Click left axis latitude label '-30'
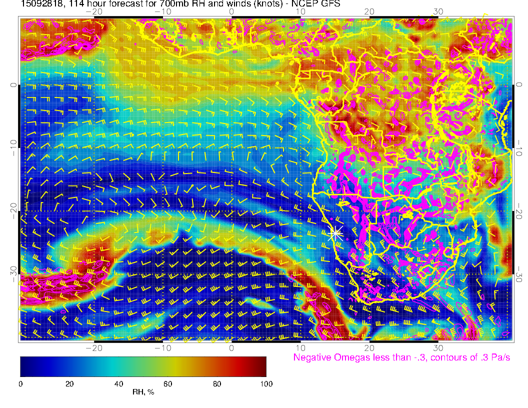The height and width of the screenshot is (408, 528). tap(13, 274)
